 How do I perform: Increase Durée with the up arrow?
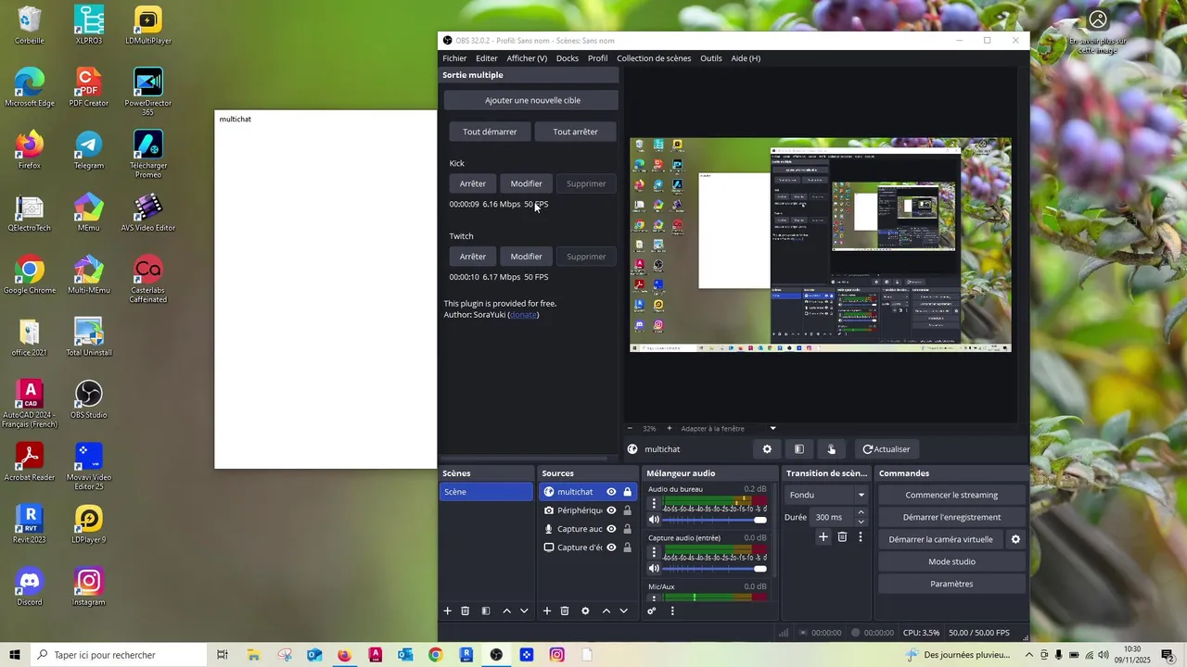click(861, 512)
